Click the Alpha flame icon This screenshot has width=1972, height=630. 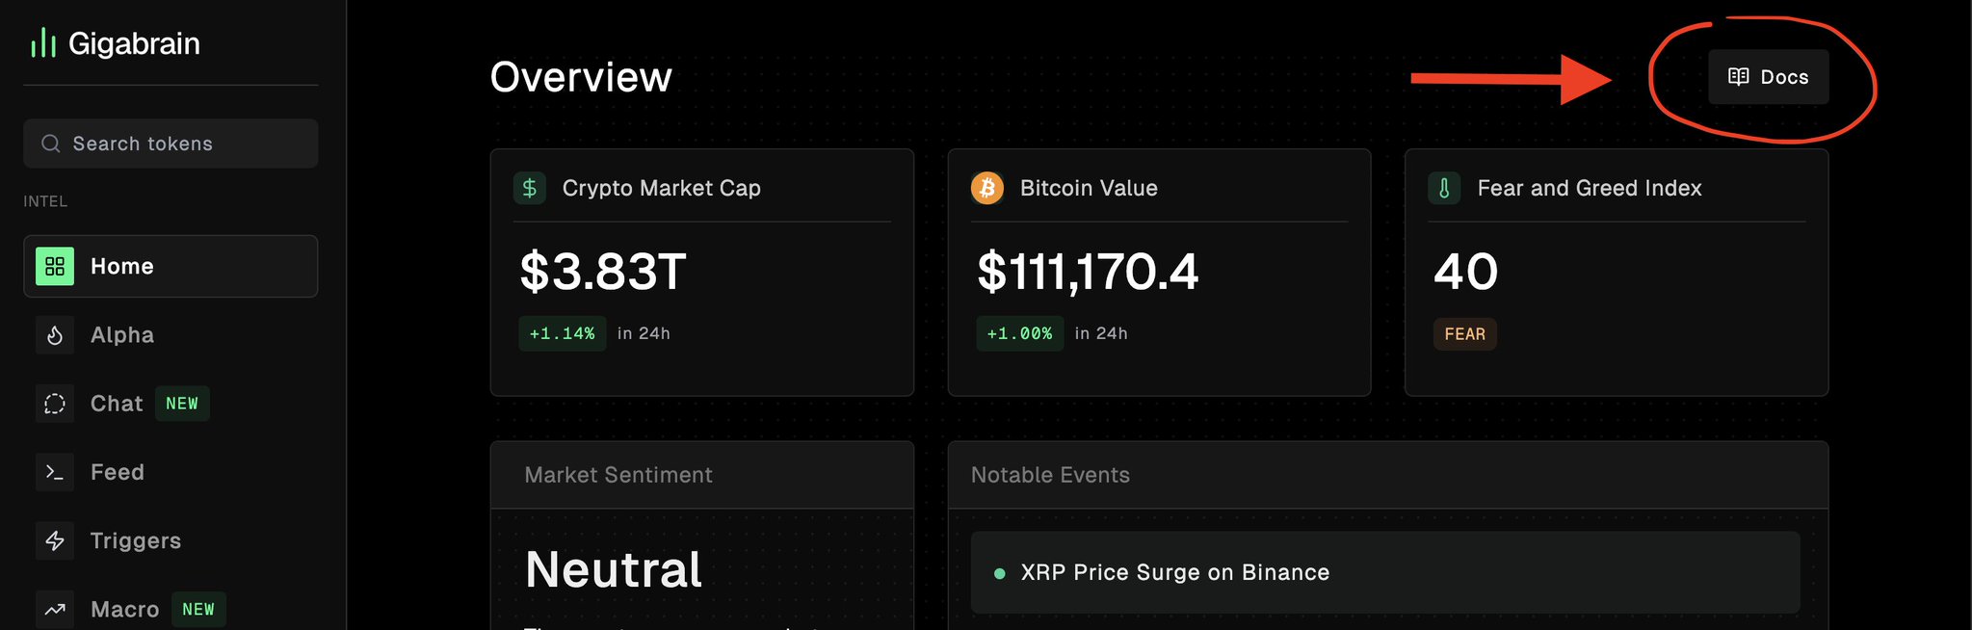(x=55, y=335)
